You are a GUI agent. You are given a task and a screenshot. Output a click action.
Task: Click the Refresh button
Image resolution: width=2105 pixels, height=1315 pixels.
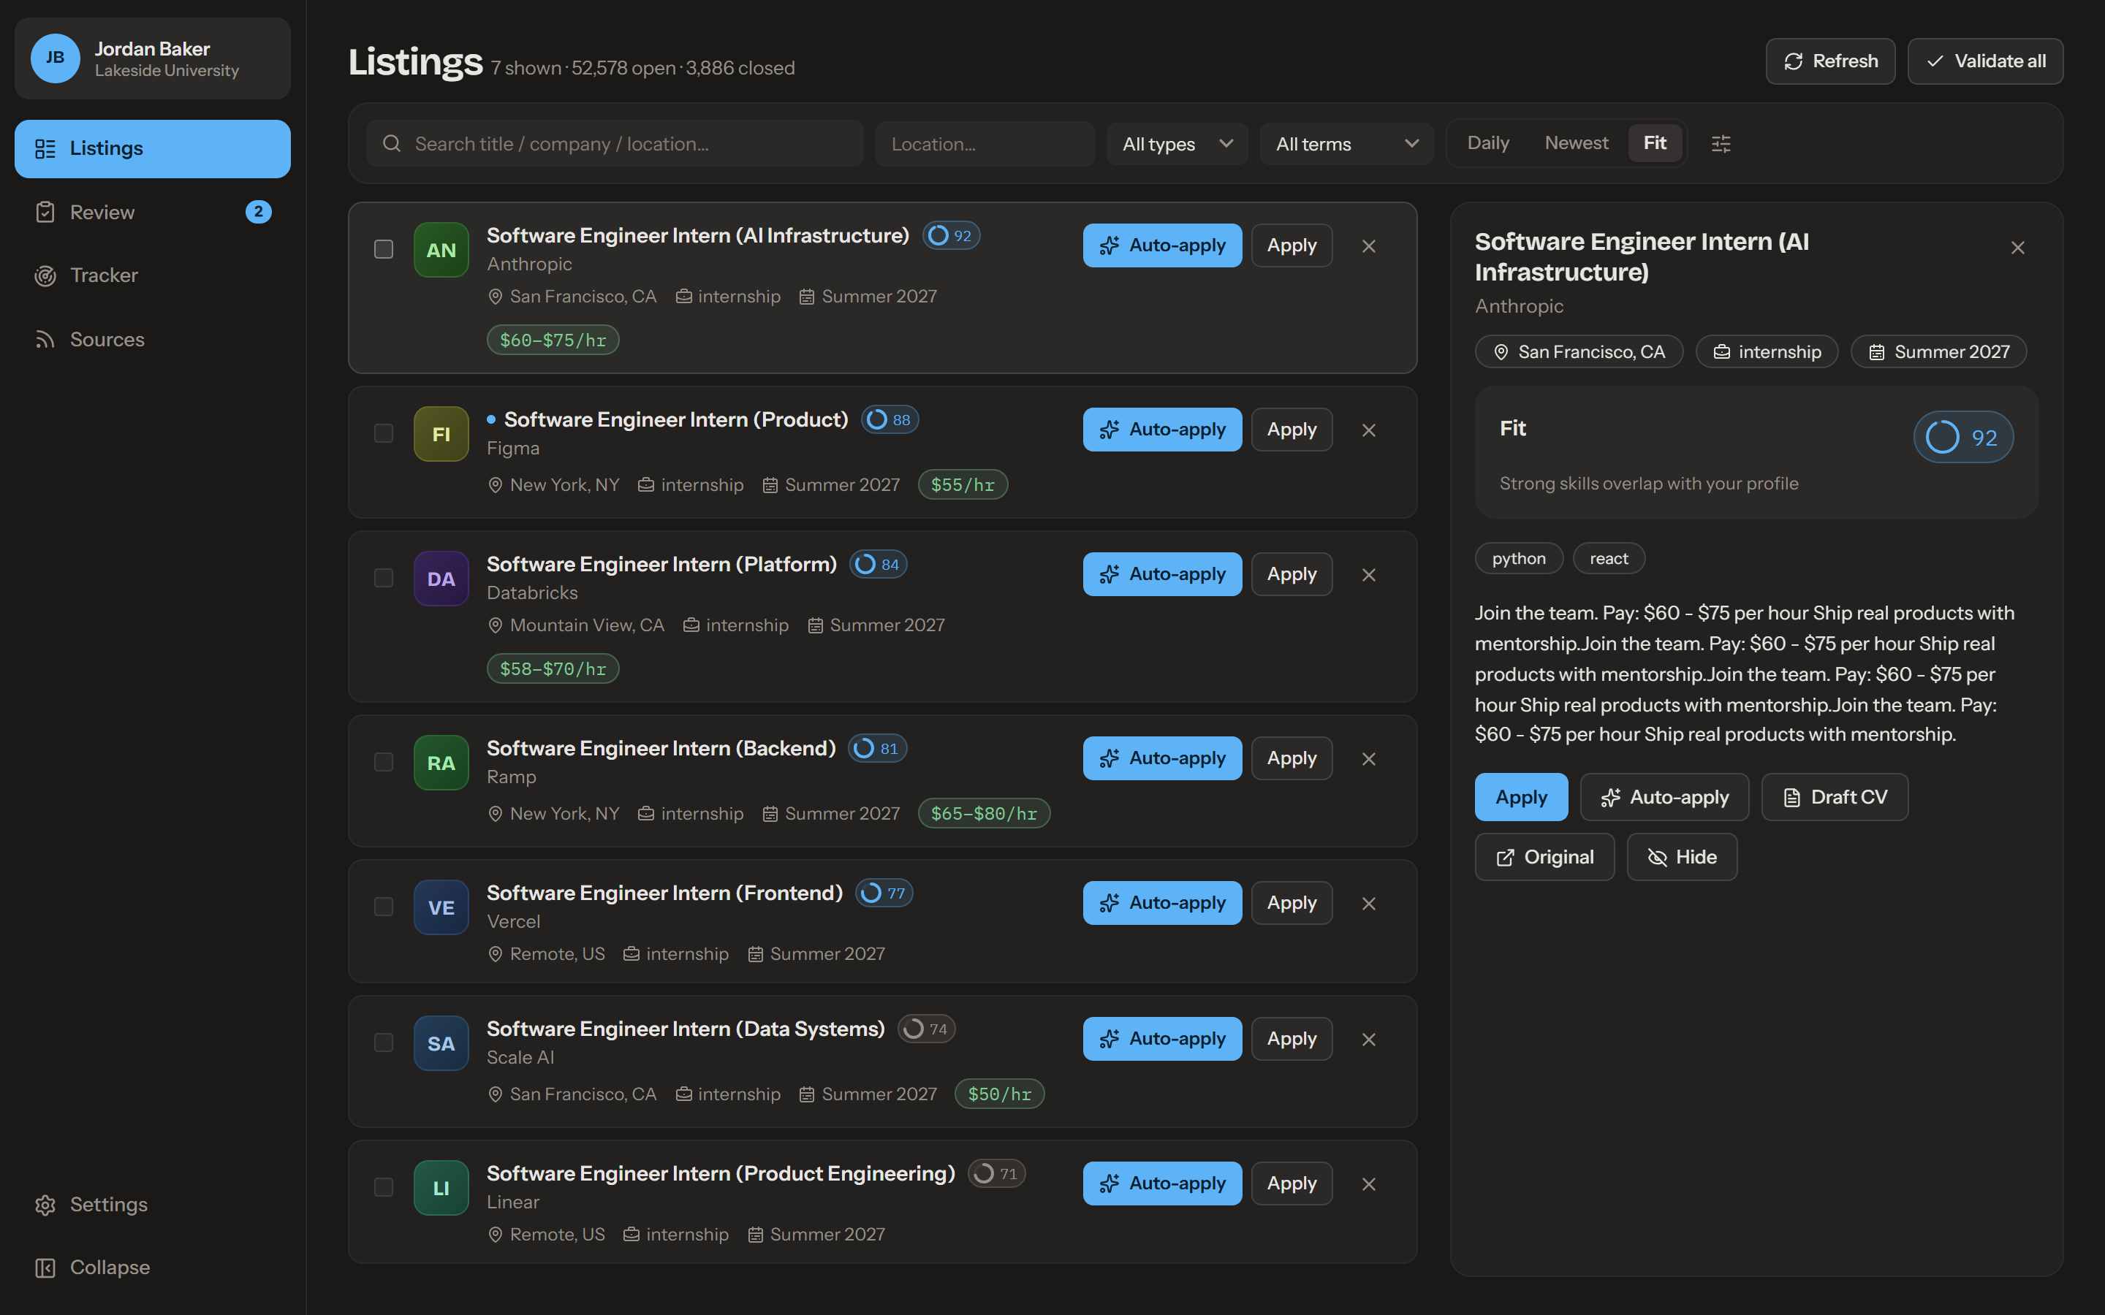click(x=1830, y=62)
